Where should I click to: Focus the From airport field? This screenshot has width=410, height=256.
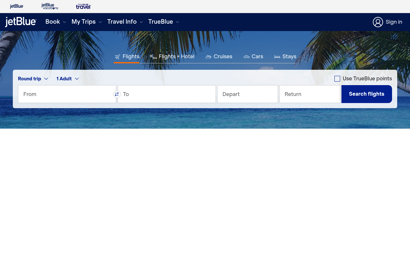point(67,94)
